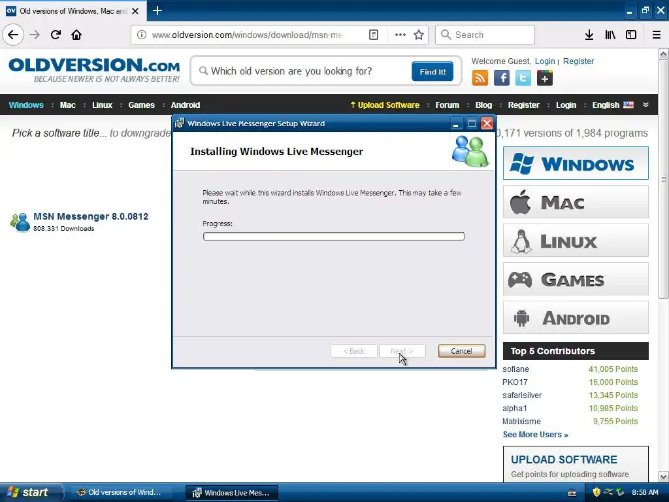The image size is (669, 502).
Task: Open contributor PKO17's profile
Action: (515, 382)
